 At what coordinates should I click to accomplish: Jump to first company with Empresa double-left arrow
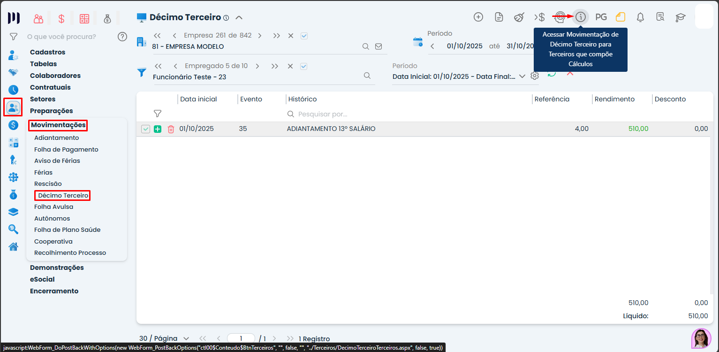coord(158,36)
